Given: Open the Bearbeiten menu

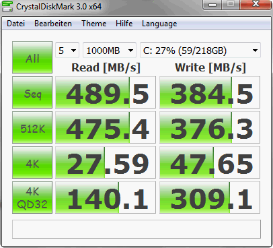Looking at the screenshot, I should coord(53,24).
